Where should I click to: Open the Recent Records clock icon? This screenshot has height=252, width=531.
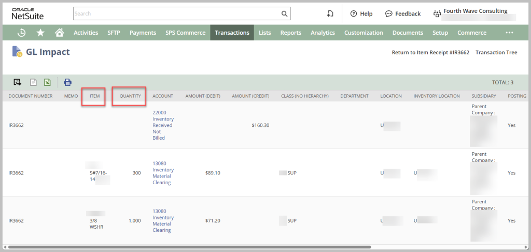tap(22, 33)
